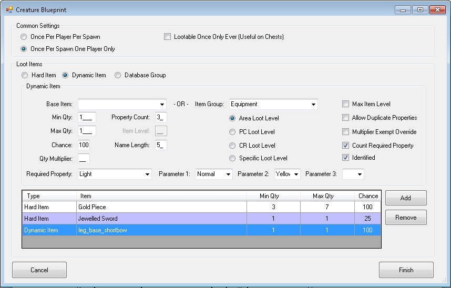Click the Add button
This screenshot has height=288, width=451.
pos(405,198)
